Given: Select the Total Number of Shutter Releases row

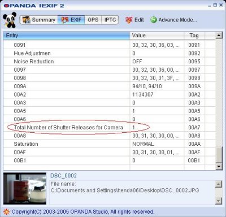Looking at the screenshot, I should (x=110, y=127).
